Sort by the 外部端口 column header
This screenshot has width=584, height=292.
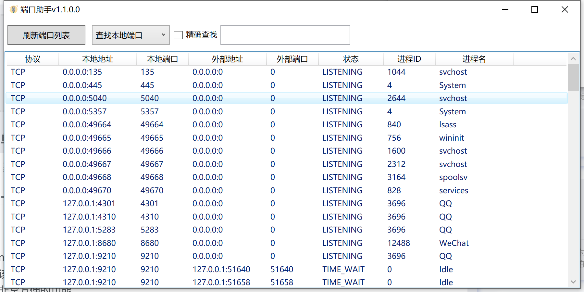point(292,59)
